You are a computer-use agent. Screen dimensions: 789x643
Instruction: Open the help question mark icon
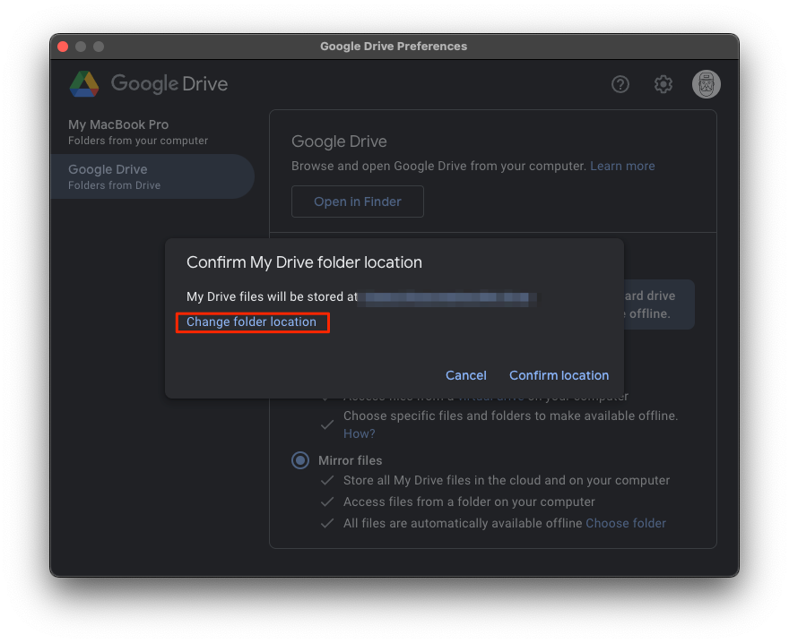(620, 84)
